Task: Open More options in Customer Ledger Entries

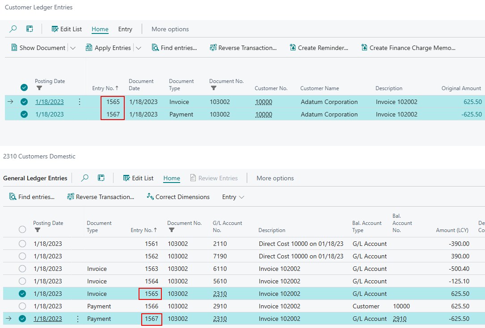Action: (x=169, y=29)
